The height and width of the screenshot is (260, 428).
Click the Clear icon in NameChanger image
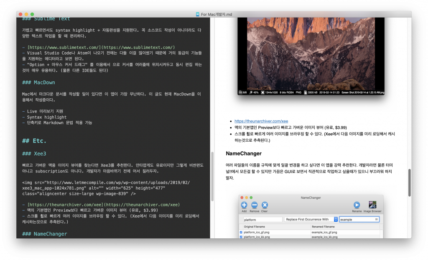(x=265, y=205)
